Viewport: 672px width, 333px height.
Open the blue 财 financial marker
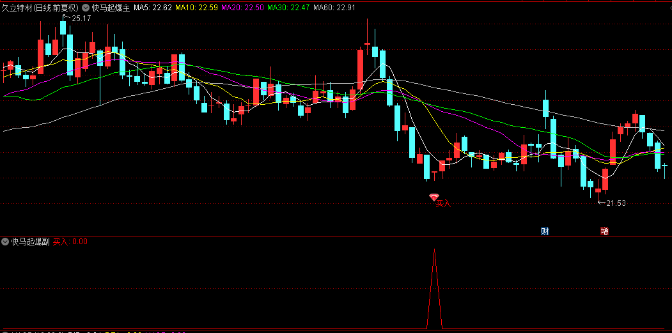pos(545,231)
